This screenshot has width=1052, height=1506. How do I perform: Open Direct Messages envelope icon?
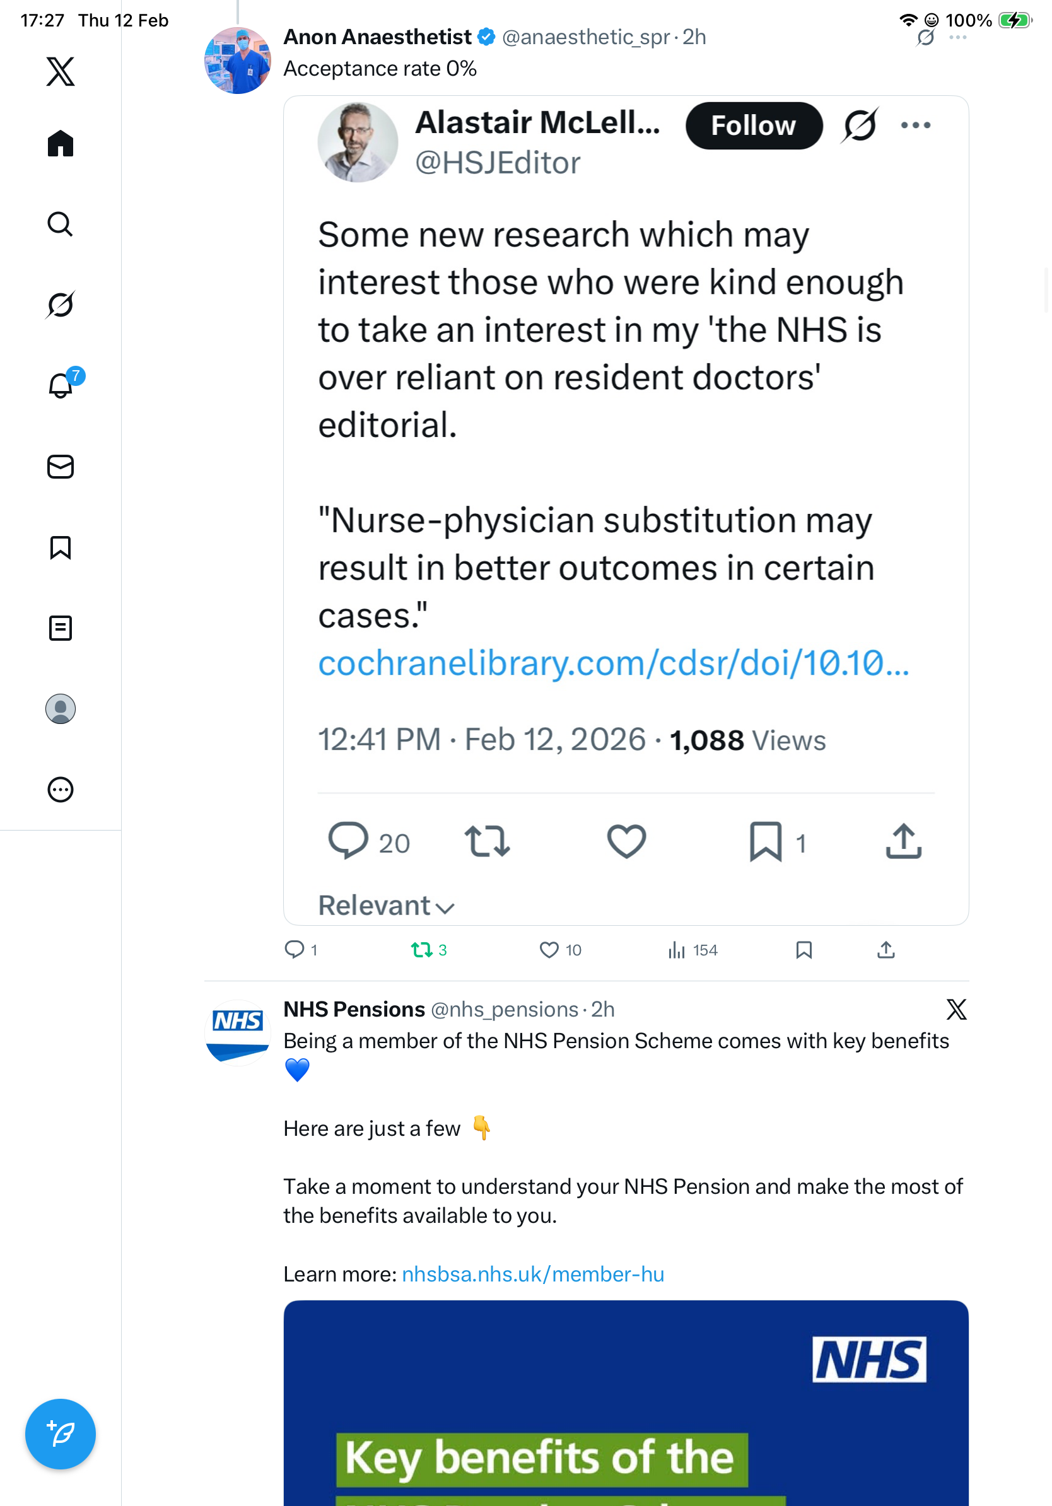pyautogui.click(x=61, y=466)
